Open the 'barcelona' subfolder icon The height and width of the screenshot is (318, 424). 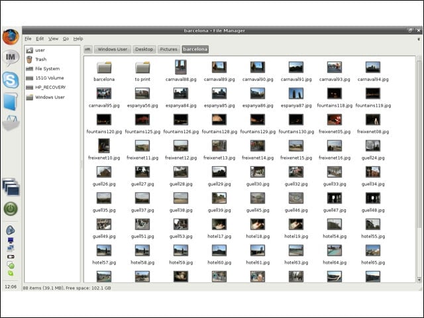(104, 68)
